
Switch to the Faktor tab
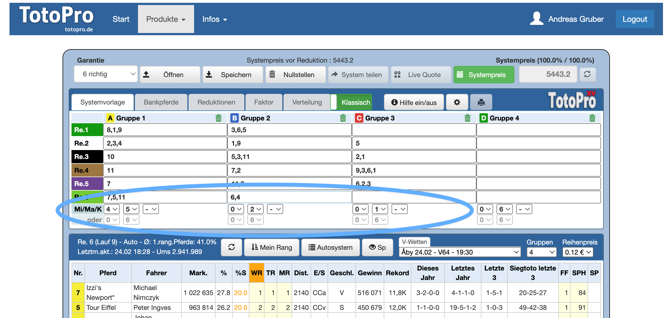(264, 102)
